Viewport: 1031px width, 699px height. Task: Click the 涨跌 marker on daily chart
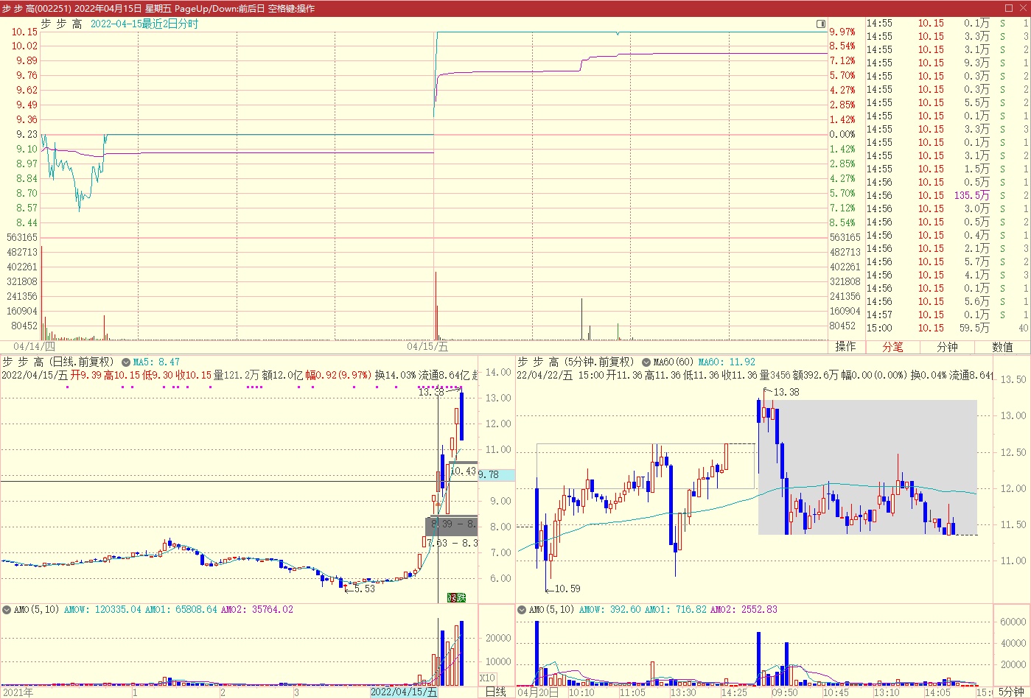point(457,597)
